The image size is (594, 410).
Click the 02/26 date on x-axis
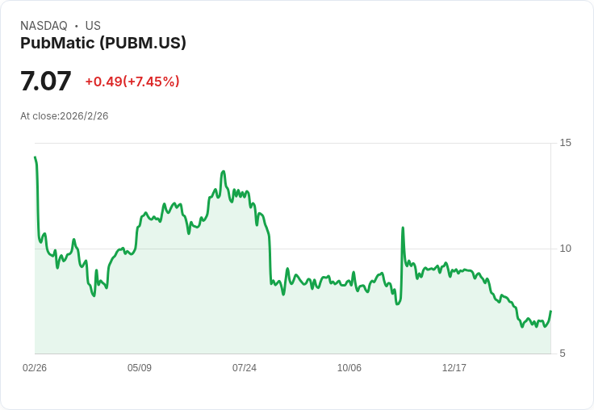pyautogui.click(x=35, y=368)
